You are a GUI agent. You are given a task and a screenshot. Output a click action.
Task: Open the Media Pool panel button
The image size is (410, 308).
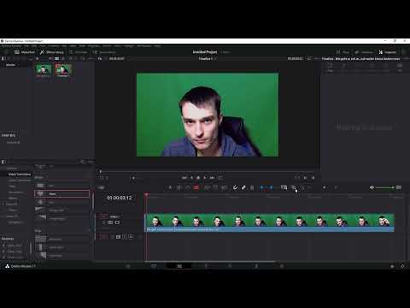pos(25,52)
